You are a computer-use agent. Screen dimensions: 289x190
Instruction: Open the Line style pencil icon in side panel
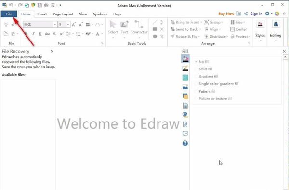click(x=185, y=68)
